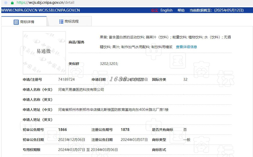This screenshot has width=253, height=157.
Task: Click the 易通微 trademark image
Action: click(44, 53)
